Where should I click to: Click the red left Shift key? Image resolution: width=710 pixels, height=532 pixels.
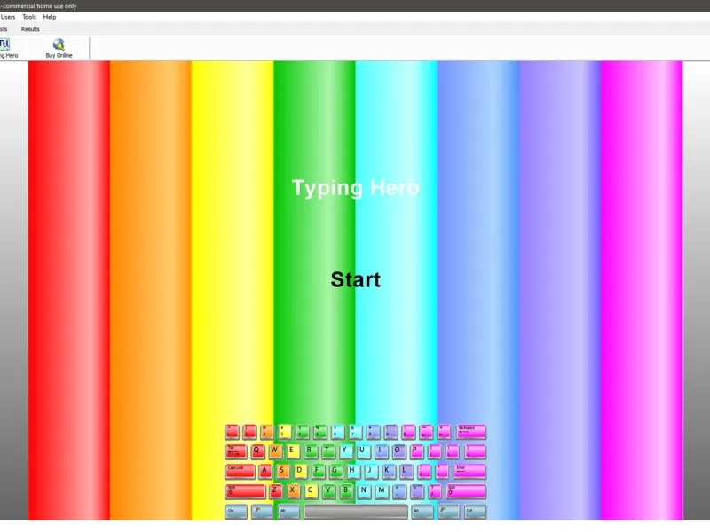point(245,491)
